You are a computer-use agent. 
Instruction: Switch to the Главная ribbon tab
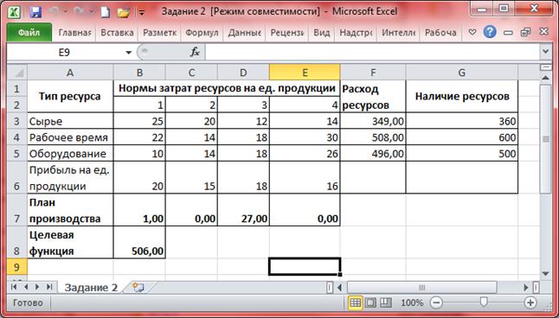point(74,33)
